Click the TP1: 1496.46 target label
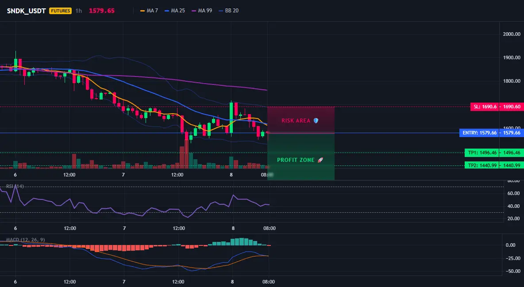Image resolution: width=524 pixels, height=287 pixels. coord(482,153)
